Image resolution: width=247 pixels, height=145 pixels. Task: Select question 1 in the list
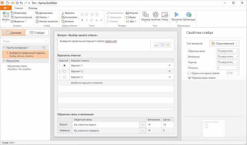(25, 54)
